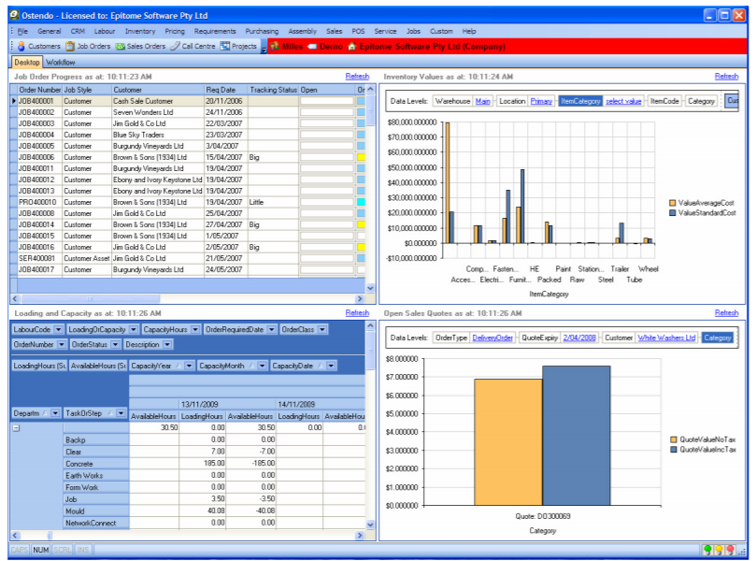Open the Inventory menu

point(139,30)
